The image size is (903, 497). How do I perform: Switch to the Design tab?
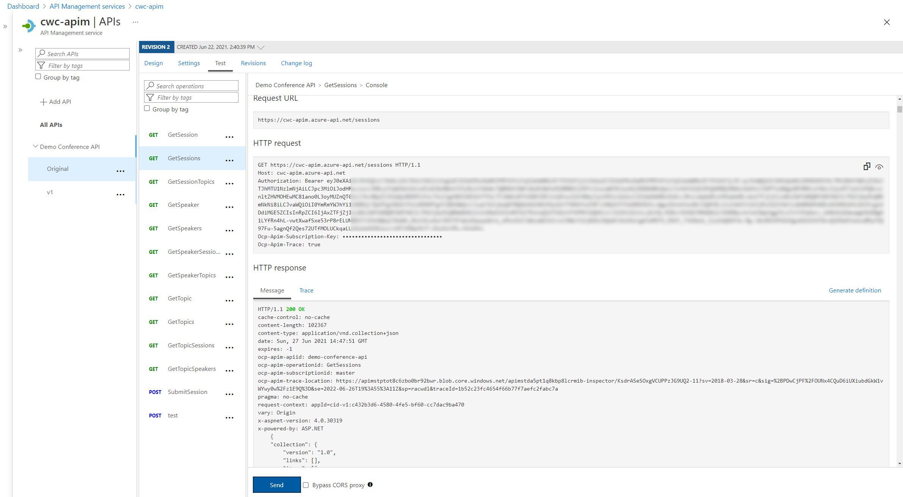[x=153, y=63]
